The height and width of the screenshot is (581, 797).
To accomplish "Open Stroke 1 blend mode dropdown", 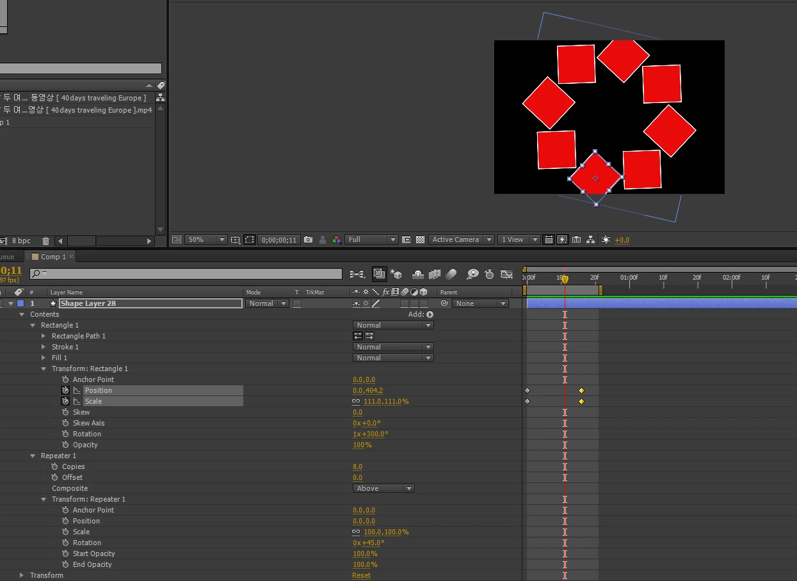I will point(393,347).
